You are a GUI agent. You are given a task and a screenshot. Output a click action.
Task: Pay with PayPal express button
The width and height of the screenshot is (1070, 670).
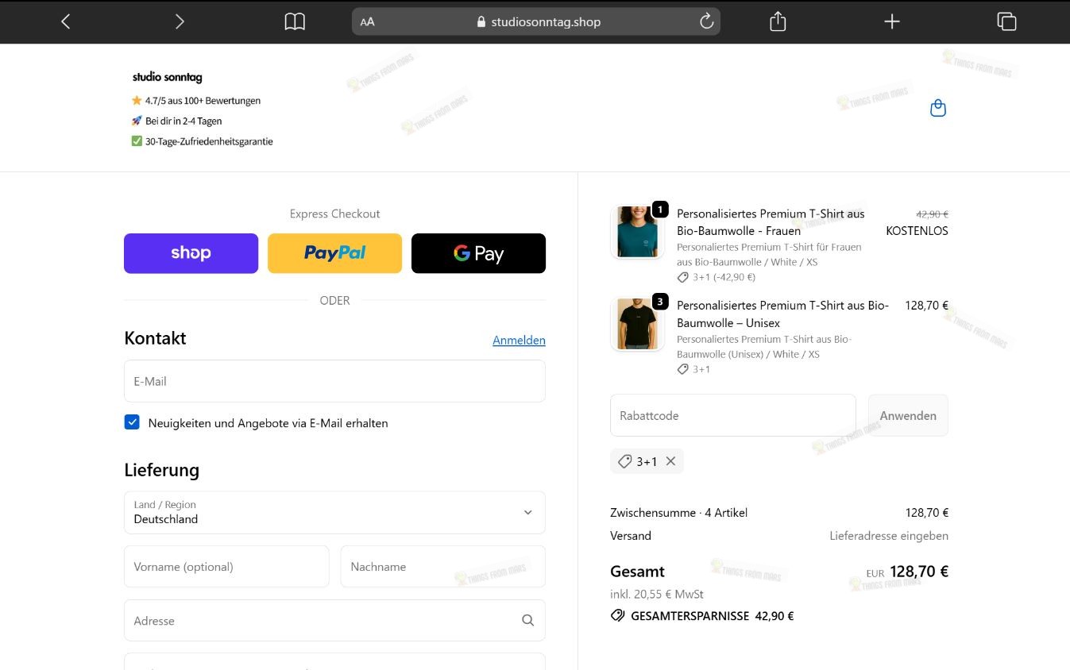tap(334, 253)
